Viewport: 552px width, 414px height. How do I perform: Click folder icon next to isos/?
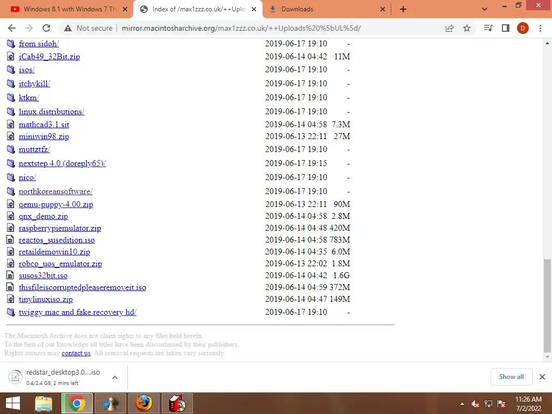[11, 70]
